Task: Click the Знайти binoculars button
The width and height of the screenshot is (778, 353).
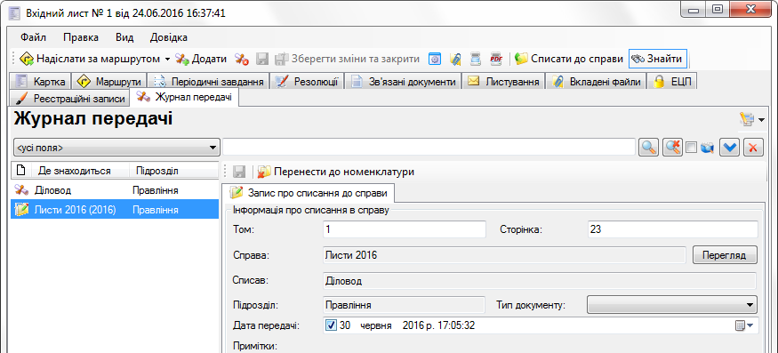Action: click(657, 59)
